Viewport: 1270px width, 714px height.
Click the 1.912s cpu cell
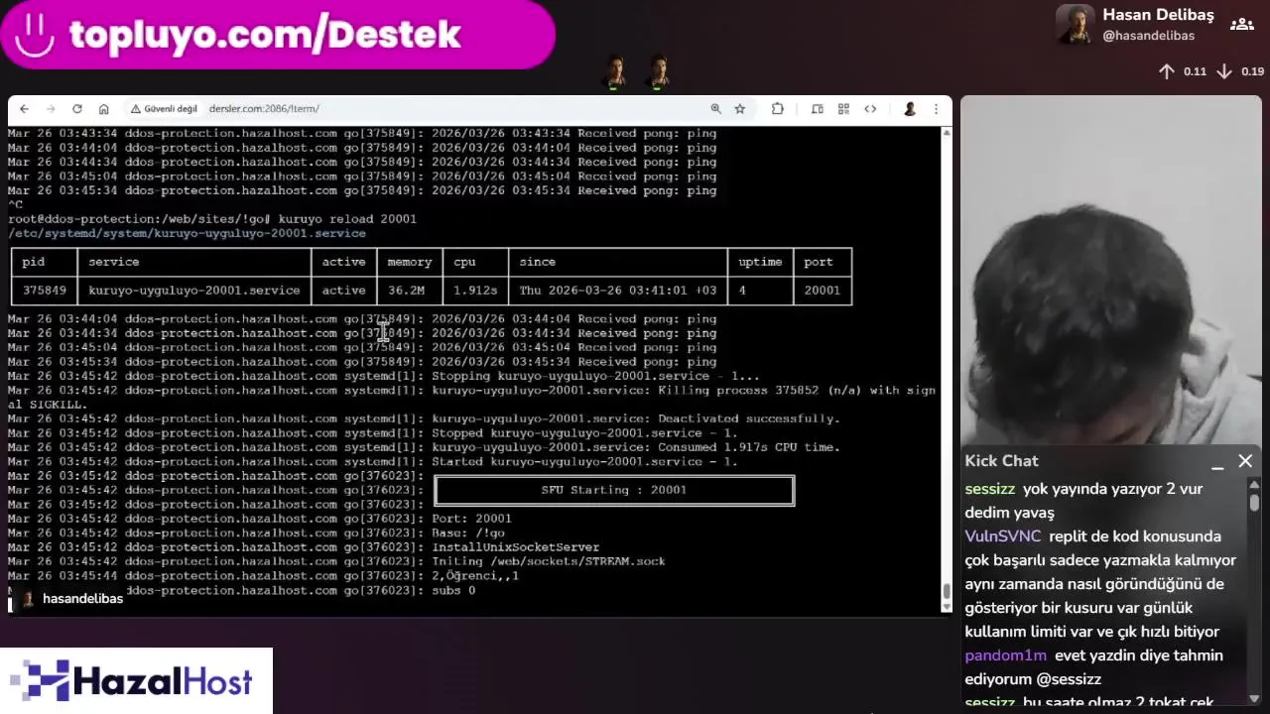(475, 291)
